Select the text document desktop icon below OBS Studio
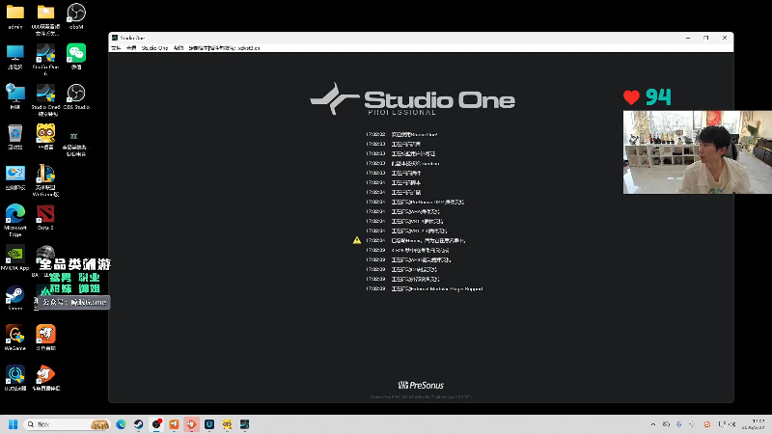The height and width of the screenshot is (434, 772). [74, 143]
